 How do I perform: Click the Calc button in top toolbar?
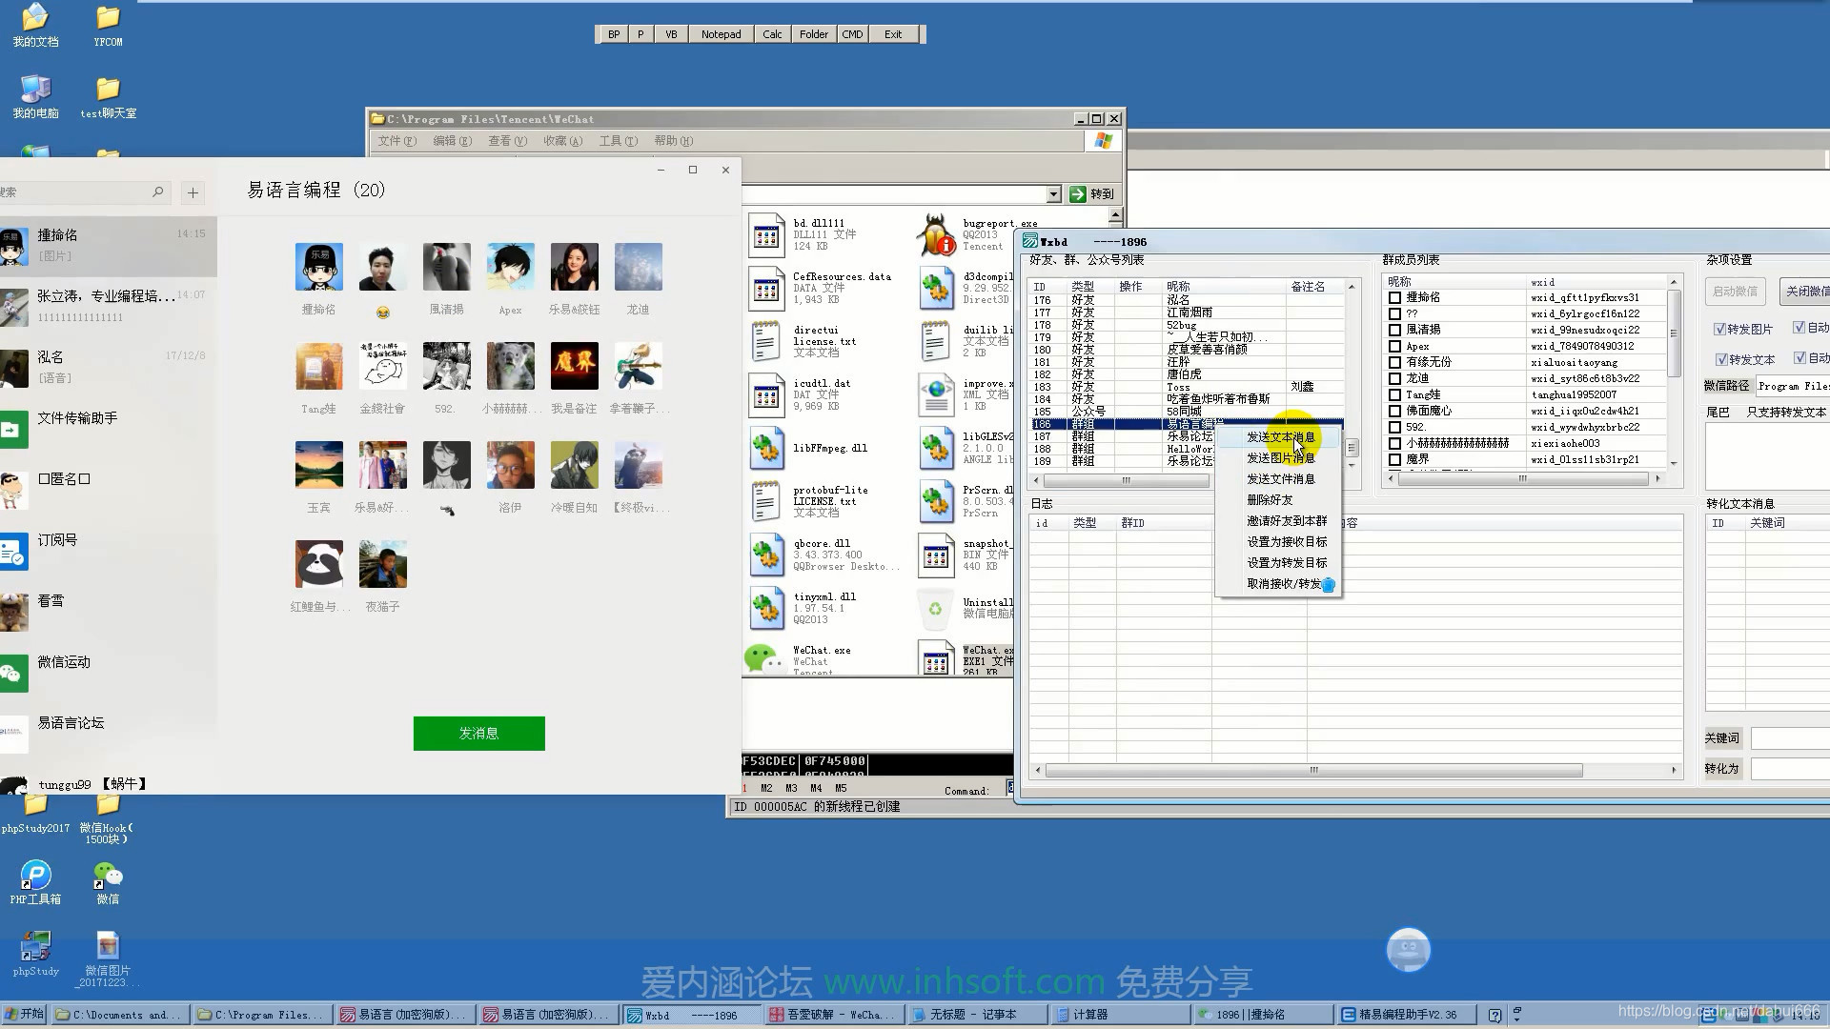pos(772,34)
